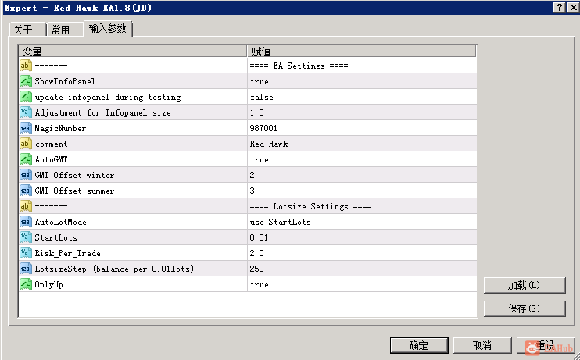
Task: Click the string icon beside EA Settings separator
Action: [26, 66]
